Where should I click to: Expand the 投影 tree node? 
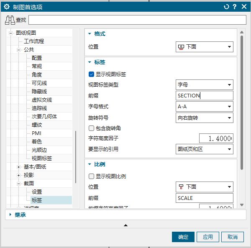[18, 175]
